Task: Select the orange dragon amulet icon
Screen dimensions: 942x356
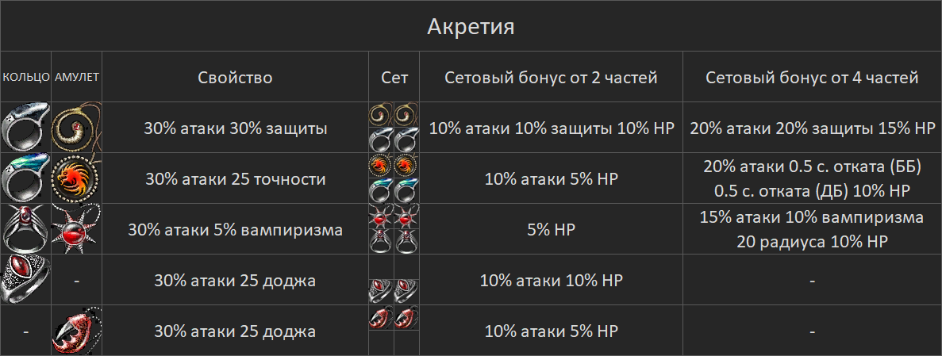Action: click(76, 178)
